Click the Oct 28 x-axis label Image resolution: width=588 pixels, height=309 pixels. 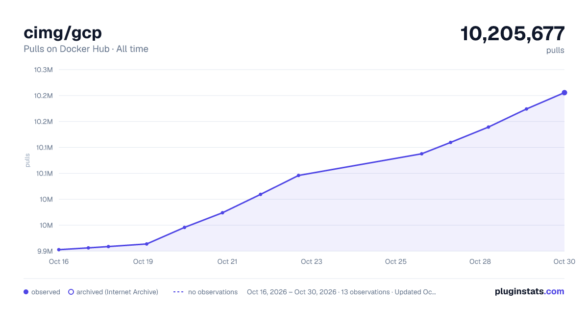[480, 261]
